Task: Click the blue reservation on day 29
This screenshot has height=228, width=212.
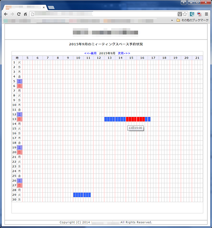Action: click(x=82, y=195)
